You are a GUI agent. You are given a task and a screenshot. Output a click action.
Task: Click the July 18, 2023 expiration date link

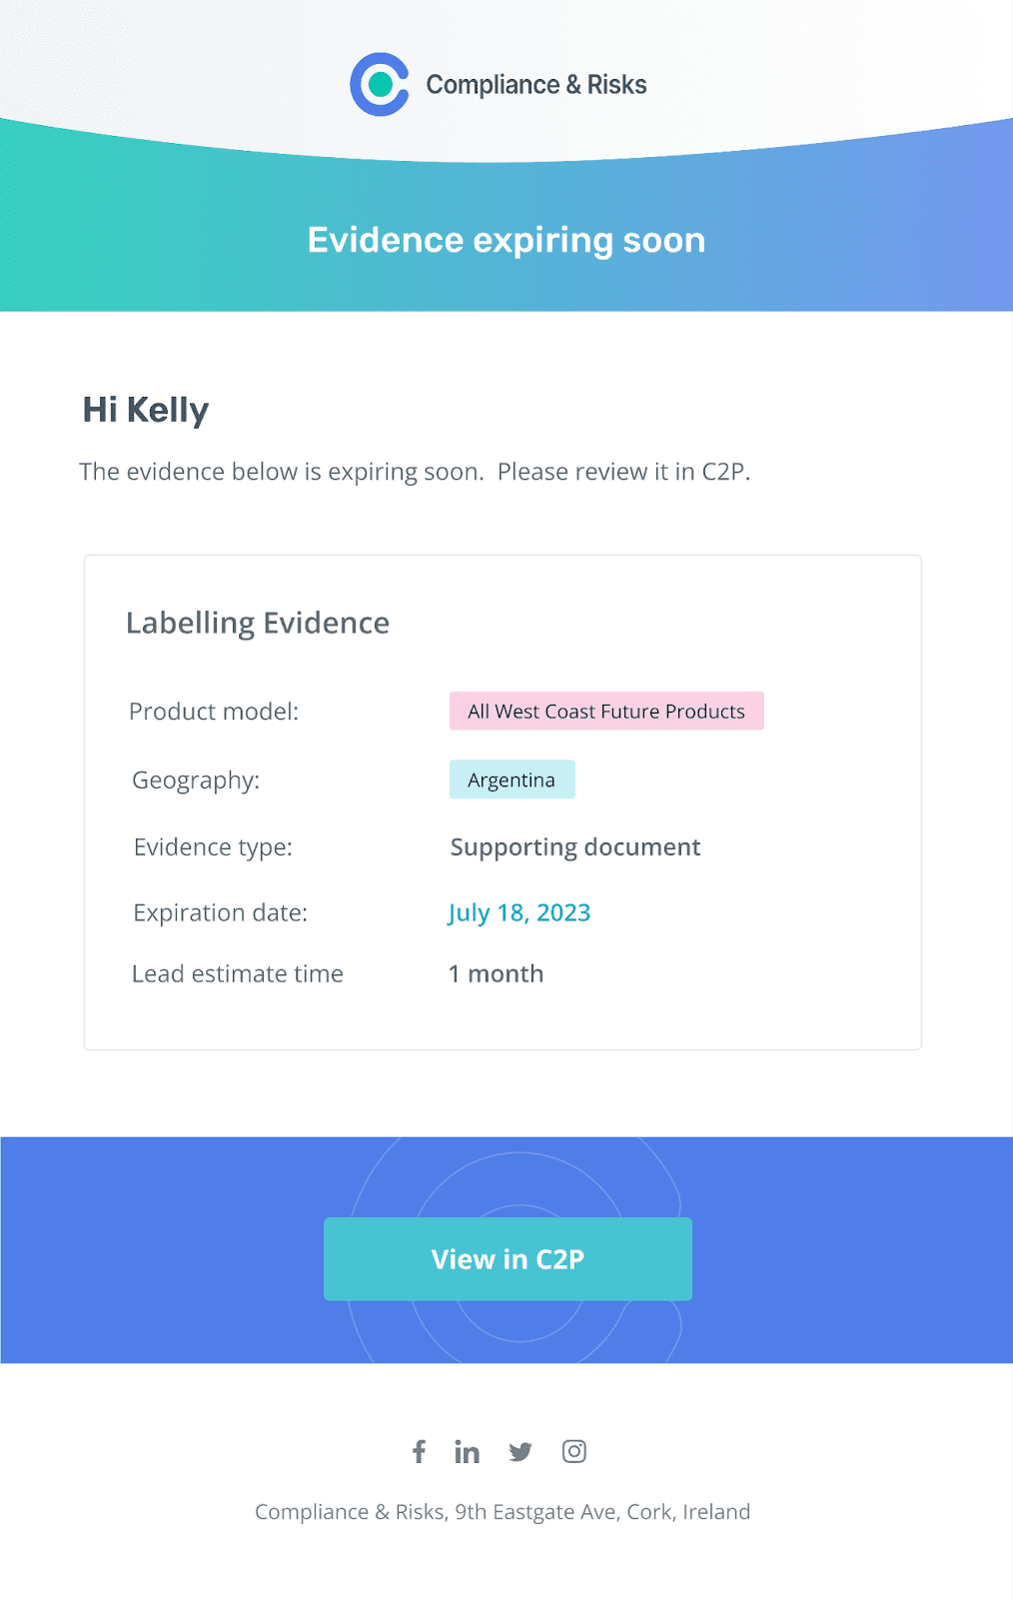(520, 912)
